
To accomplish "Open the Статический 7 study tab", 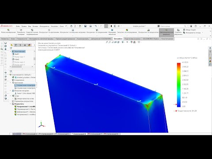I will coord(95,134).
